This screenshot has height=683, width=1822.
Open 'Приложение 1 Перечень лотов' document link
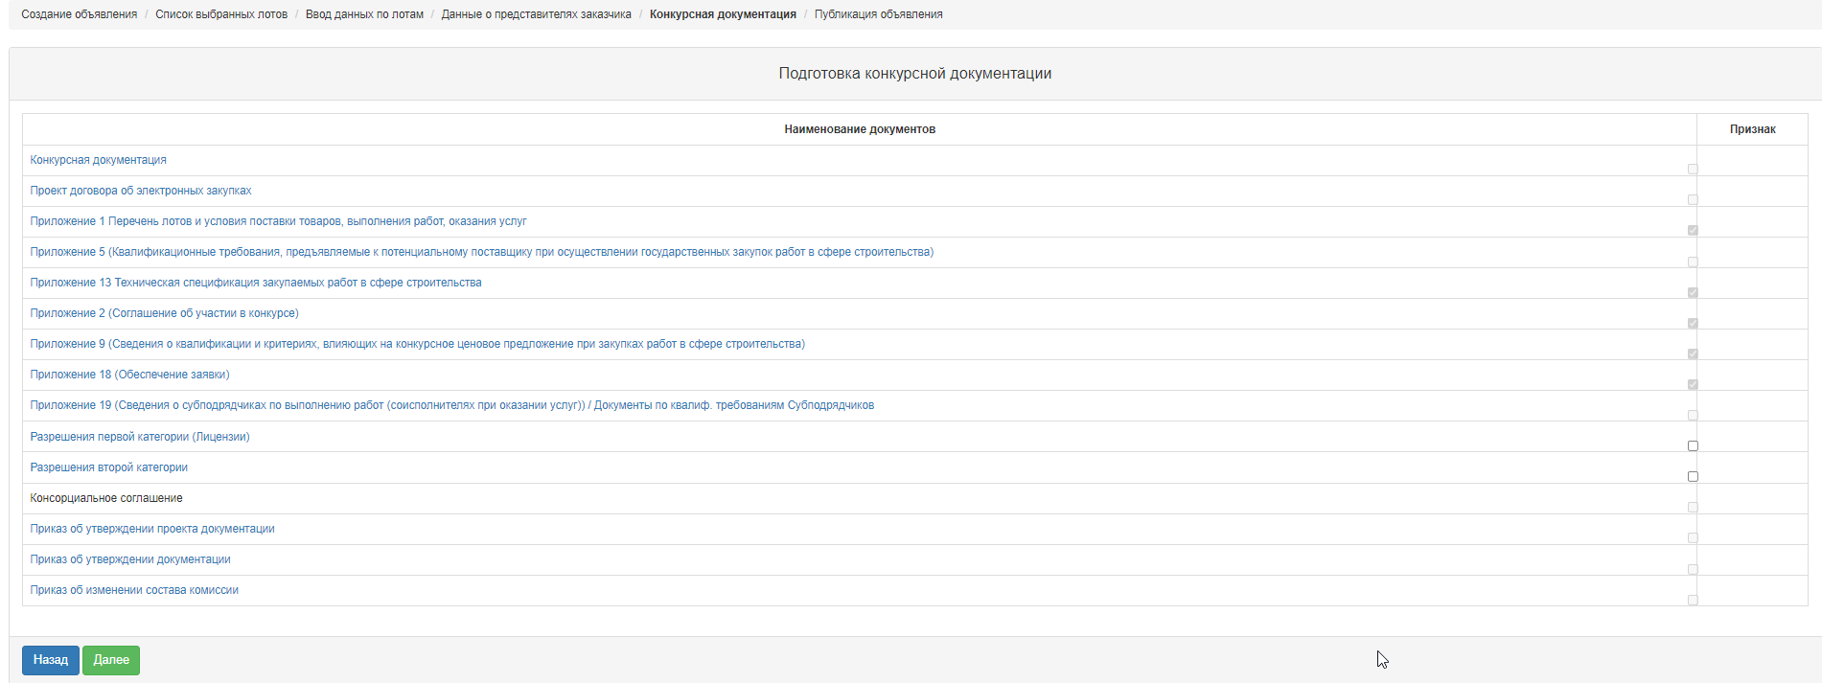(x=278, y=221)
